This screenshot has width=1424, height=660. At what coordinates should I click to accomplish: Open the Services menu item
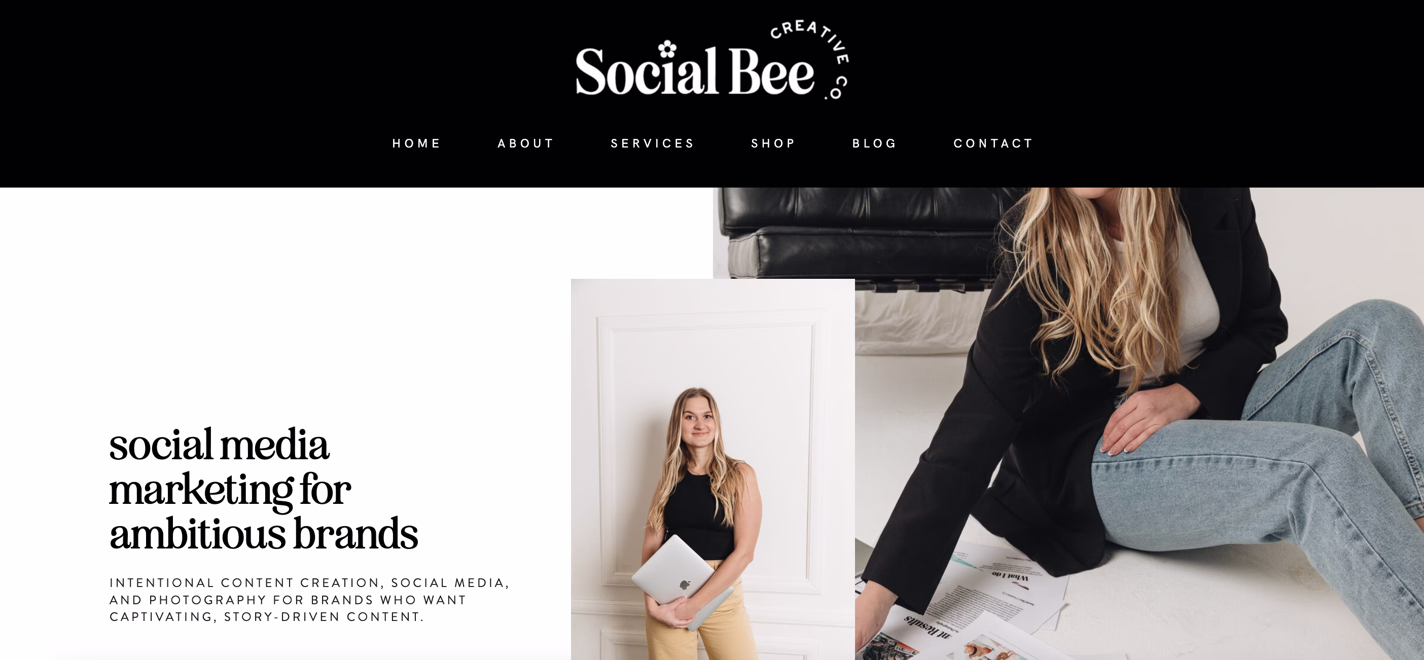(x=652, y=144)
